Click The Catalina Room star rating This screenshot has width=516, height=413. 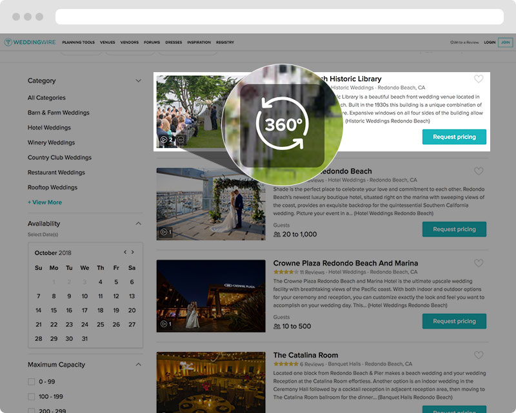(286, 364)
